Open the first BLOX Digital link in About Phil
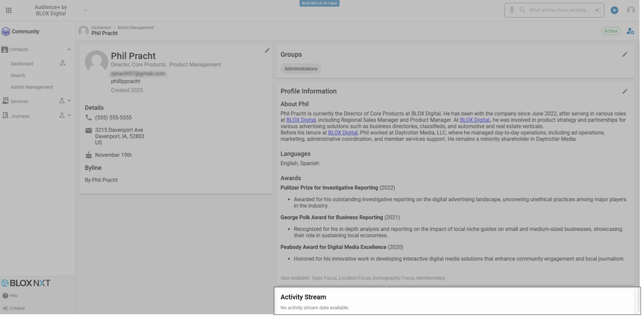This screenshot has width=644, height=318. tap(301, 120)
